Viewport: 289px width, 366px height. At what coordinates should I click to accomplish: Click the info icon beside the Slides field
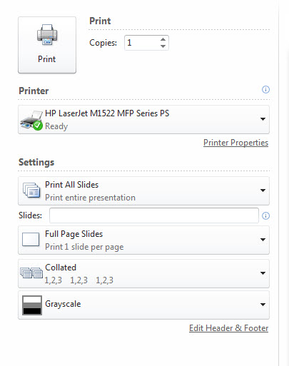265,215
